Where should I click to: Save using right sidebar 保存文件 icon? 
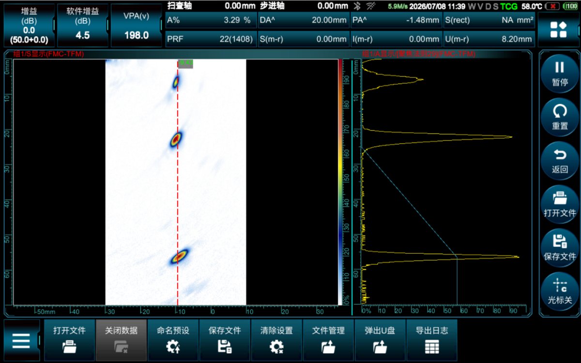coord(560,247)
